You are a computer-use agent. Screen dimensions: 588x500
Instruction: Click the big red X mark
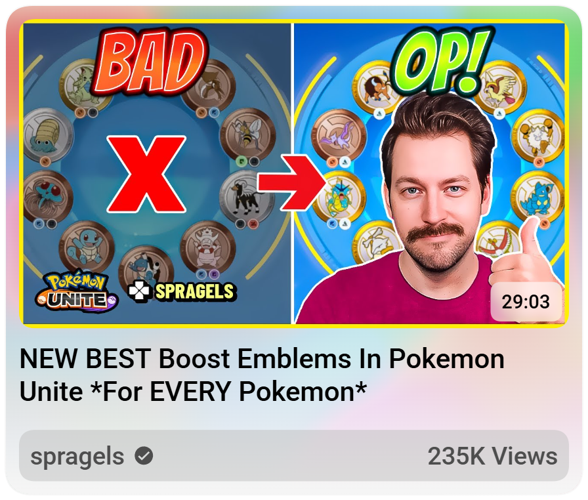pyautogui.click(x=146, y=175)
